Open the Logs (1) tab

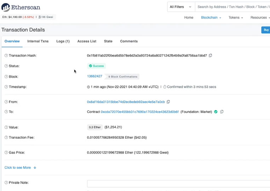pos(63,41)
